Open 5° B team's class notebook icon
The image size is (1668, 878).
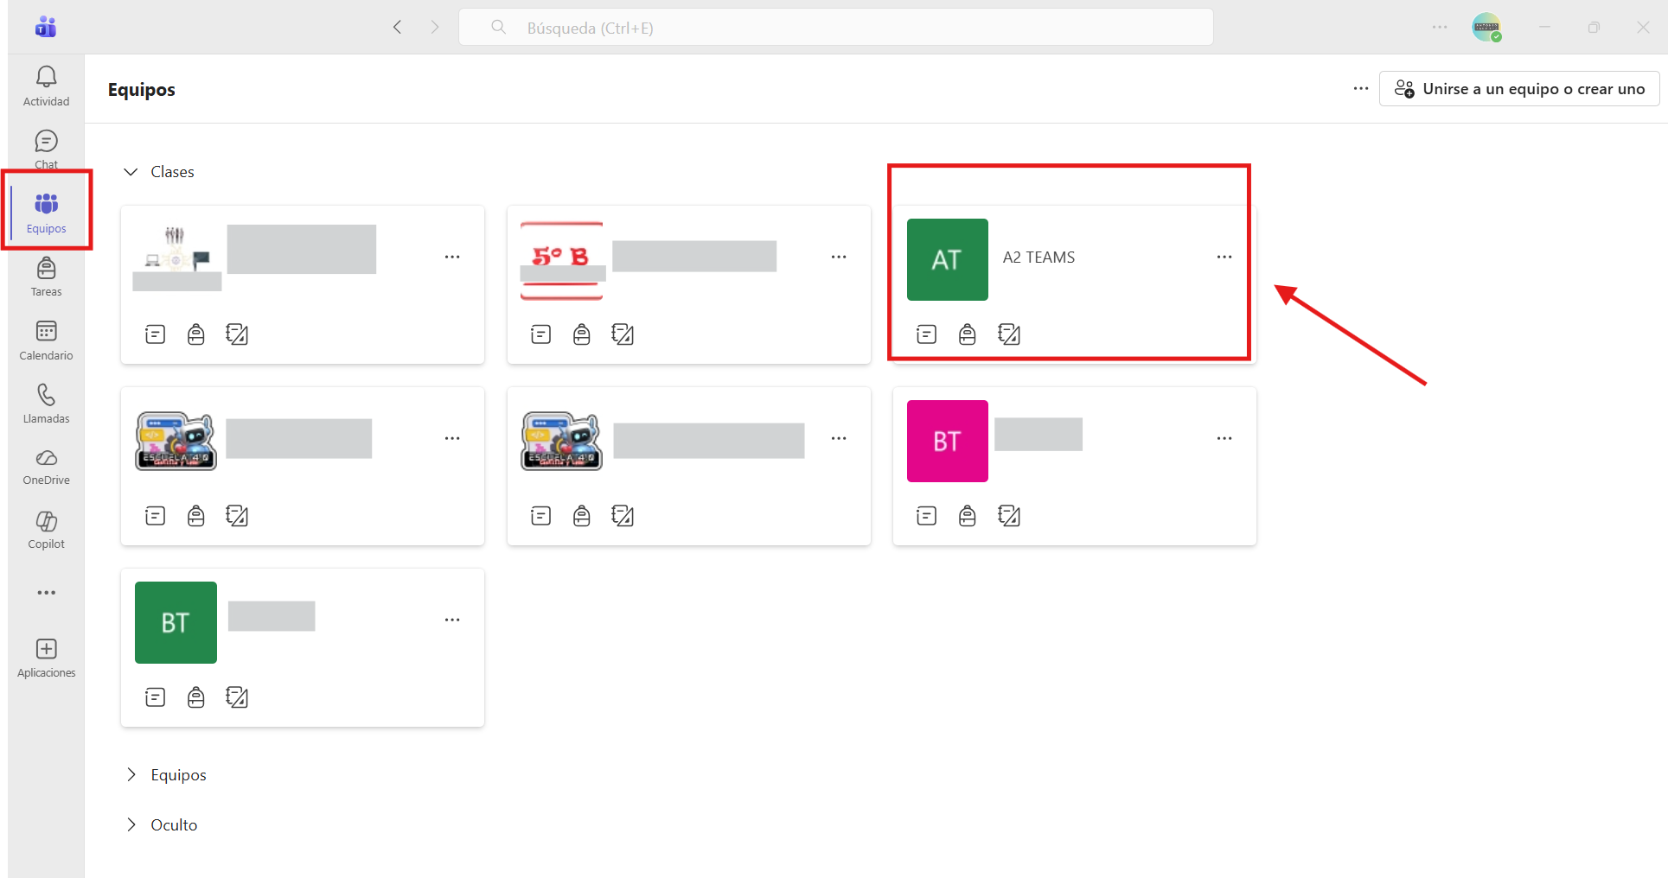click(623, 334)
